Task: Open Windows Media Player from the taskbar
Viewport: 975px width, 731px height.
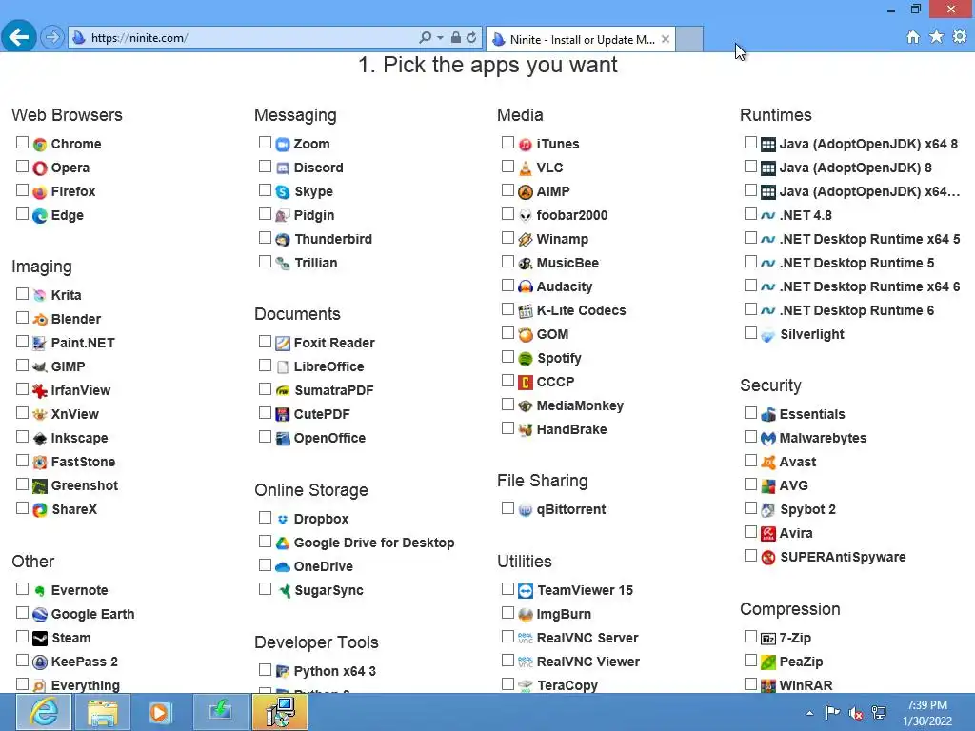Action: click(x=160, y=712)
